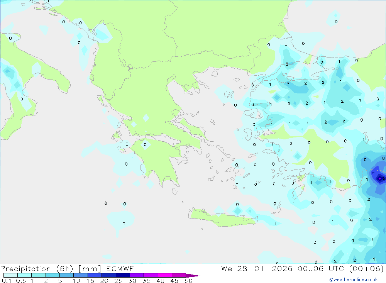
Task: Click the 20–25 mm legend color swatch
Action: (108, 275)
